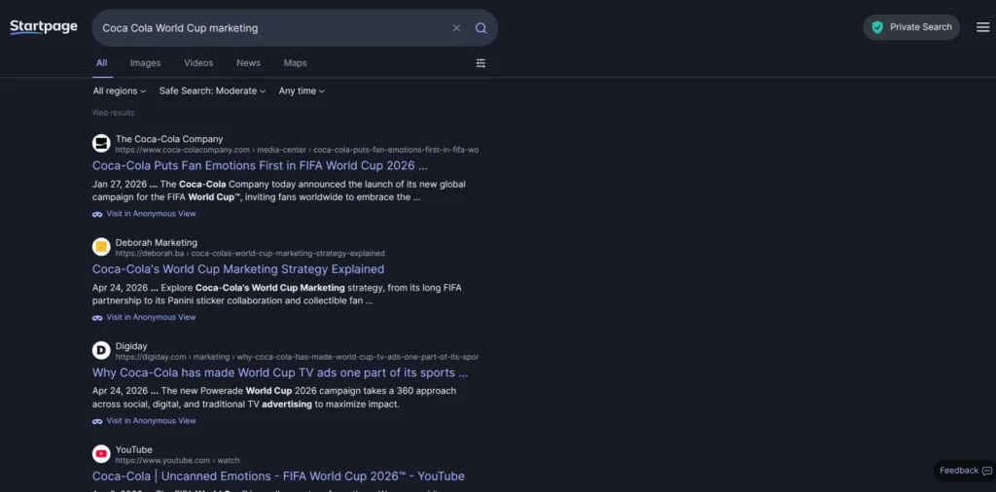Click the Digiday site name
The image size is (996, 492).
pyautogui.click(x=131, y=346)
